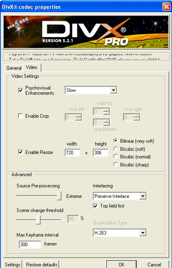172x268 pixels.
Task: Click the resize width input field
Action: (72, 152)
